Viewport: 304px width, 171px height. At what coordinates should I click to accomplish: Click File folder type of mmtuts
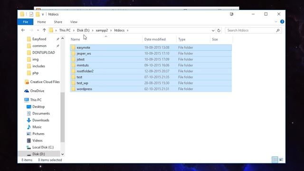[x=186, y=66]
